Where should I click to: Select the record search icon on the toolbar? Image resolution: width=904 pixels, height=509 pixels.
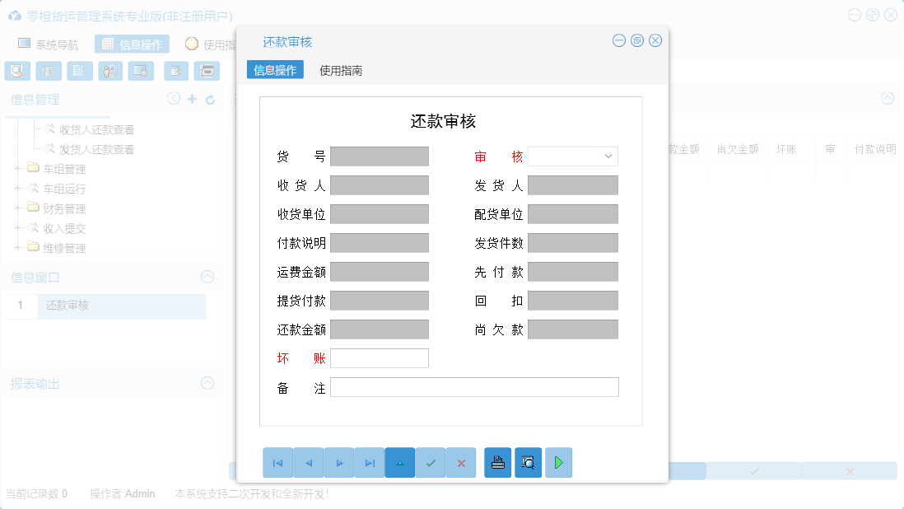click(16, 71)
